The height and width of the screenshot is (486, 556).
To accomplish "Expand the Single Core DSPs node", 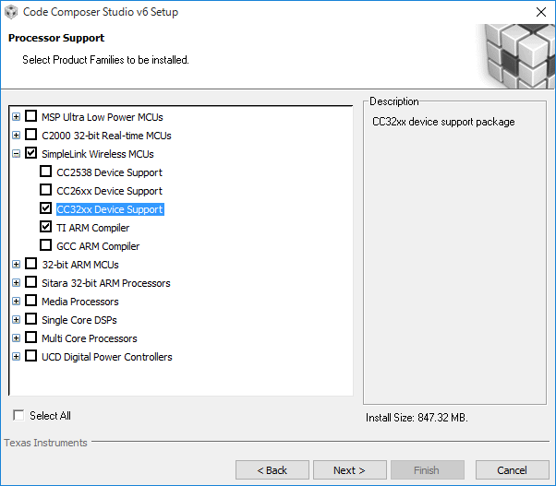I will tap(16, 319).
